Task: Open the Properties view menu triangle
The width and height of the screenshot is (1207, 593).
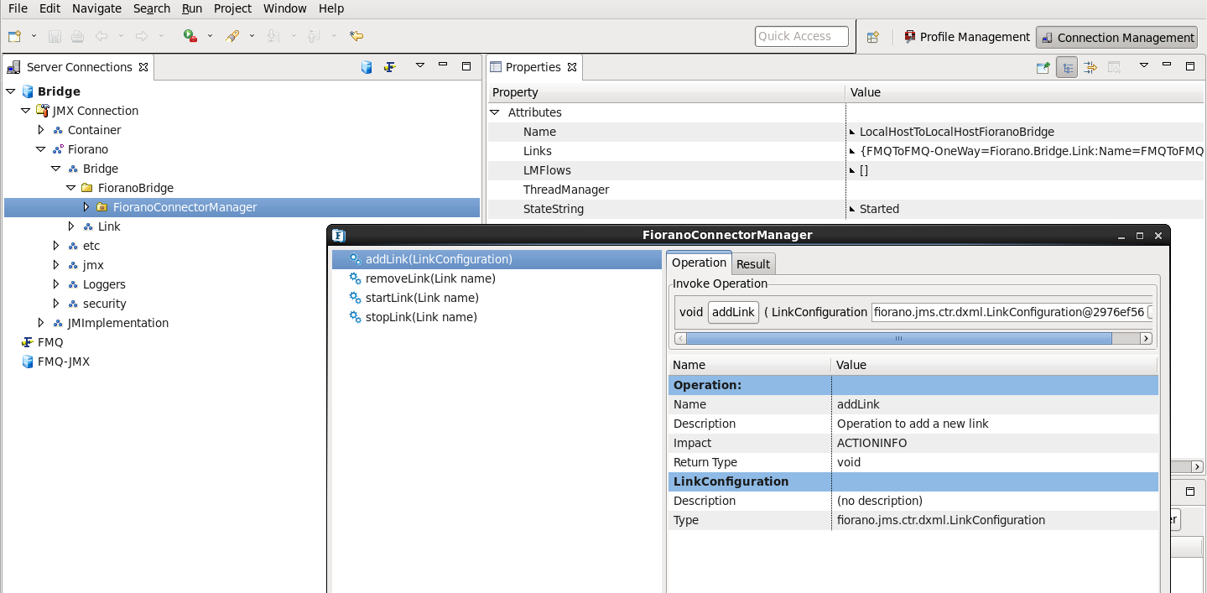Action: click(1143, 65)
